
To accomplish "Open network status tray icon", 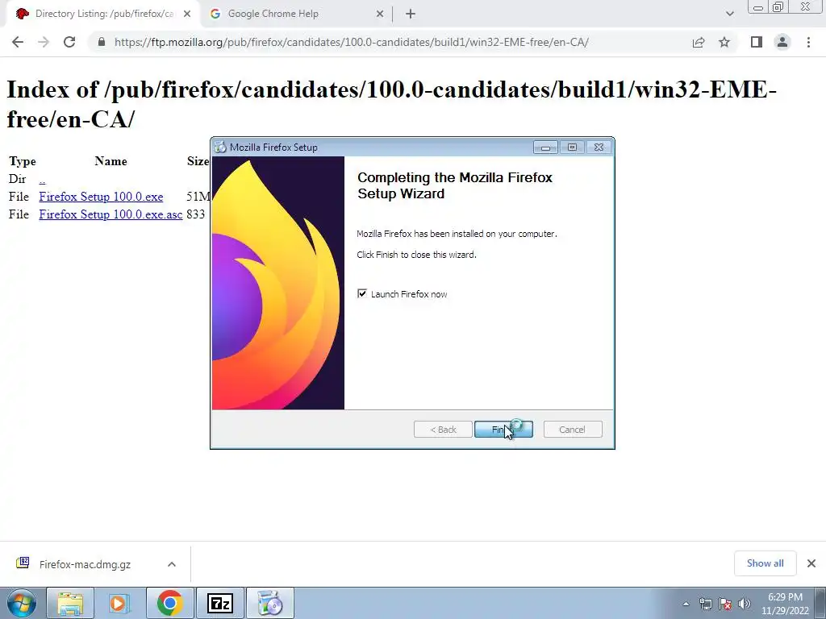I will click(x=705, y=604).
